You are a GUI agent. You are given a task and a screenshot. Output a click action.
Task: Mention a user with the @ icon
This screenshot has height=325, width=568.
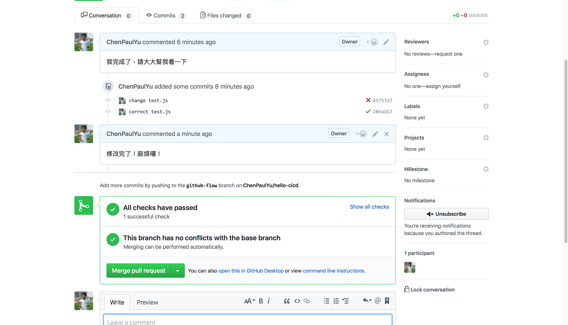point(377,300)
